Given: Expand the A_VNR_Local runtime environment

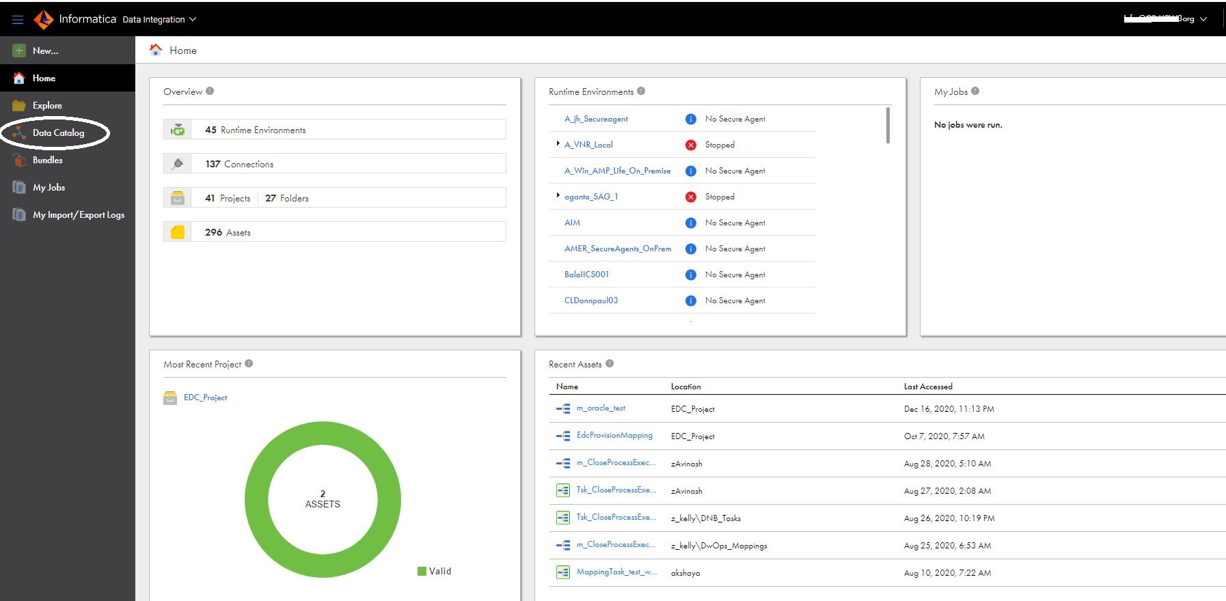Looking at the screenshot, I should [558, 143].
